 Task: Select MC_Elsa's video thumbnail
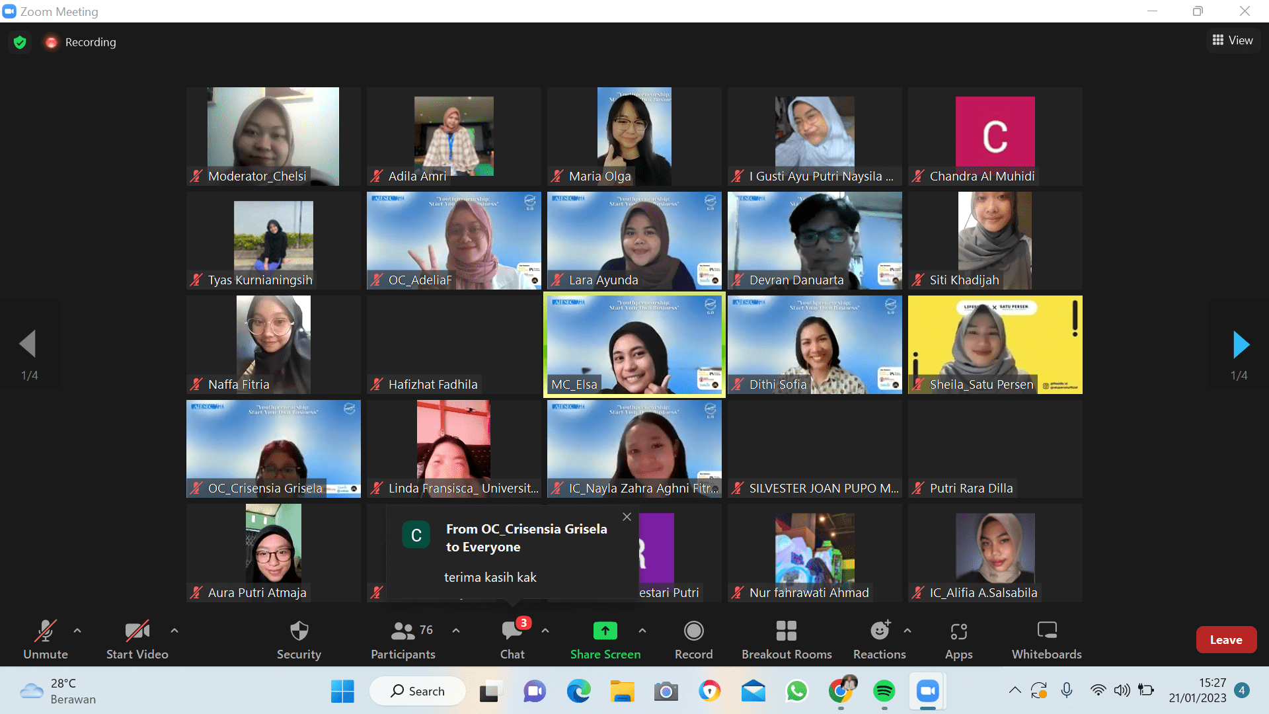tap(634, 344)
